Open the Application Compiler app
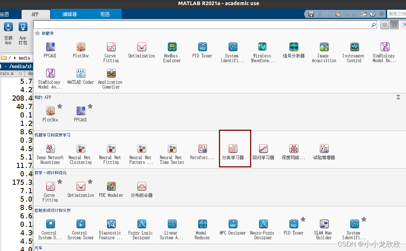The width and height of the screenshot is (406, 251). click(111, 79)
